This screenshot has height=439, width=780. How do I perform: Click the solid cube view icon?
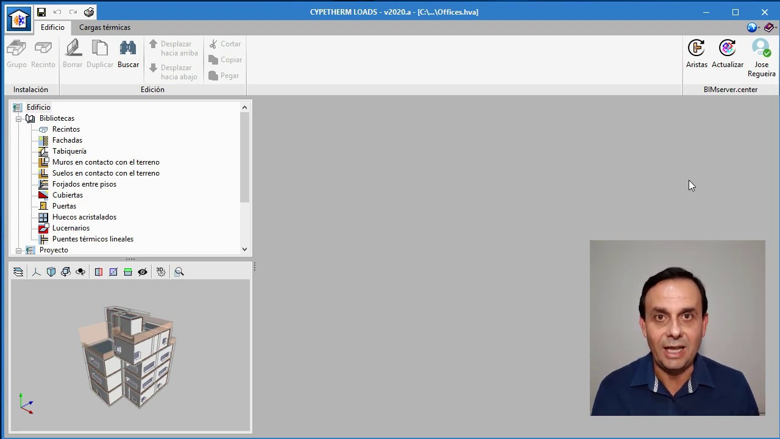pyautogui.click(x=51, y=272)
